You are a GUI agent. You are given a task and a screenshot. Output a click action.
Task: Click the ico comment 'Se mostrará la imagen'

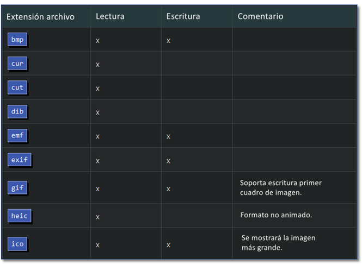278,238
